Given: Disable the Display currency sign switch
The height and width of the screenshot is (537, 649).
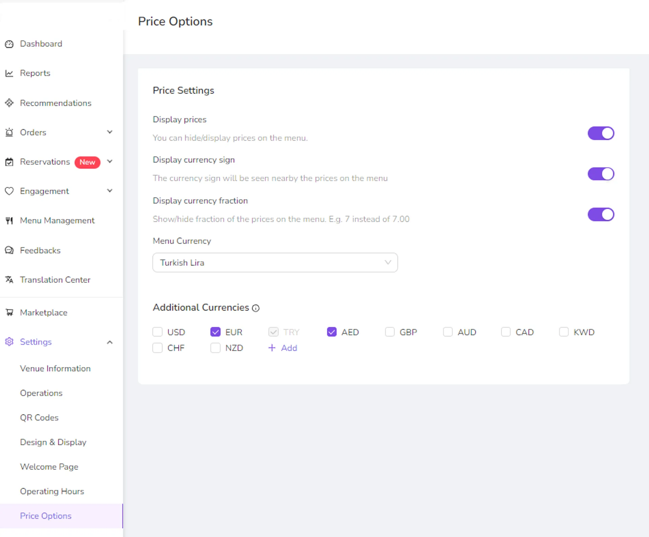Looking at the screenshot, I should coord(601,174).
